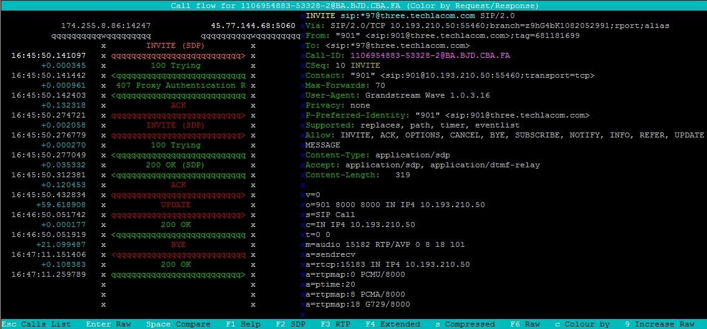Select the 407 Proxy Authentication message arrow
This screenshot has width=707, height=329.
176,85
